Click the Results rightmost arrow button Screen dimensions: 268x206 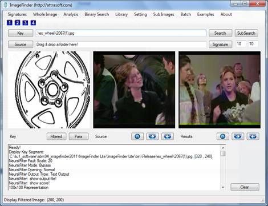(x=253, y=136)
